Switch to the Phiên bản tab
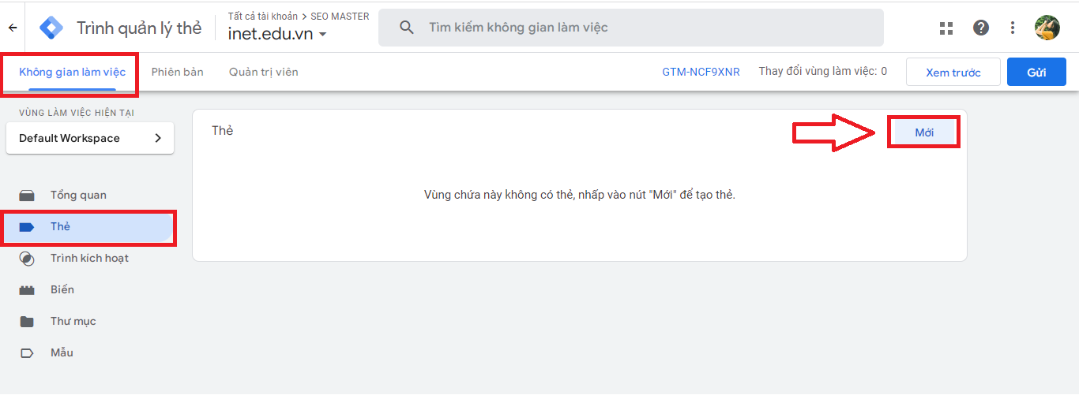Screen dimensions: 1079x410 [177, 72]
